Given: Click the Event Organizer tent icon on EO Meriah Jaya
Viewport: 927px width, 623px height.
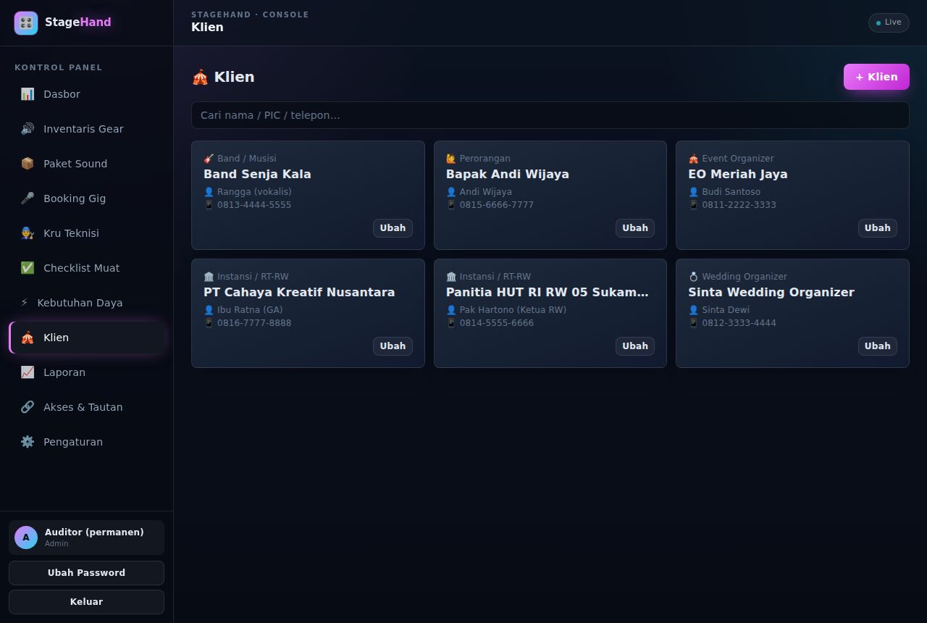Looking at the screenshot, I should click(693, 159).
